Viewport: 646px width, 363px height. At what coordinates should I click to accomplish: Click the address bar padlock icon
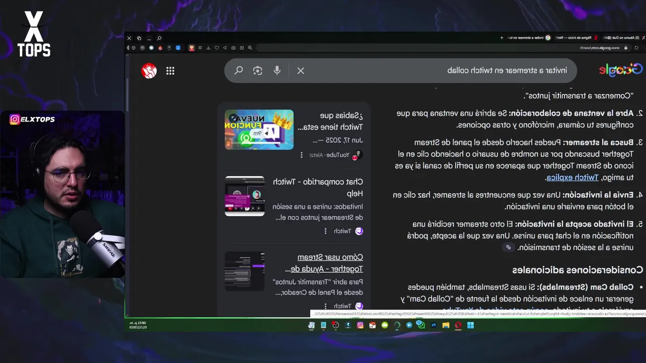tap(626, 48)
